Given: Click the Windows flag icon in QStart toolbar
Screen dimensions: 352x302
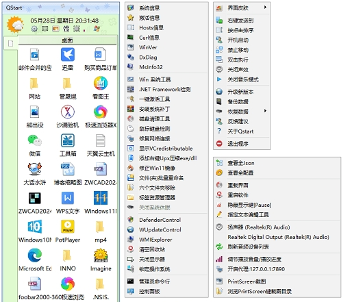Looking at the screenshot, I should click(97, 29).
